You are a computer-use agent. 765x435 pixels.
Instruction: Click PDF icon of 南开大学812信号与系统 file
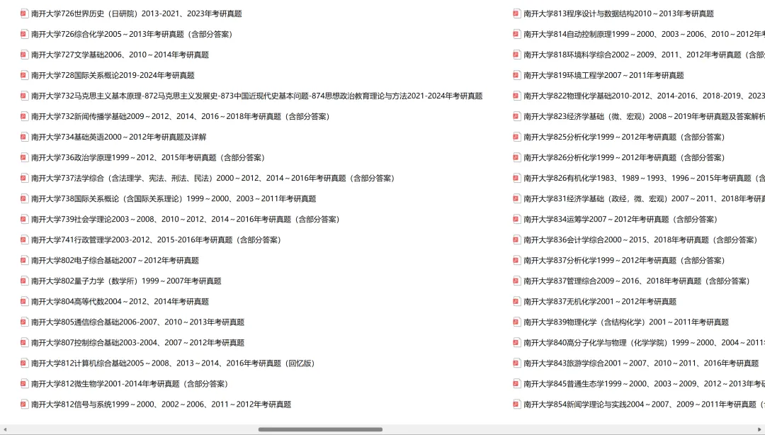coord(24,405)
